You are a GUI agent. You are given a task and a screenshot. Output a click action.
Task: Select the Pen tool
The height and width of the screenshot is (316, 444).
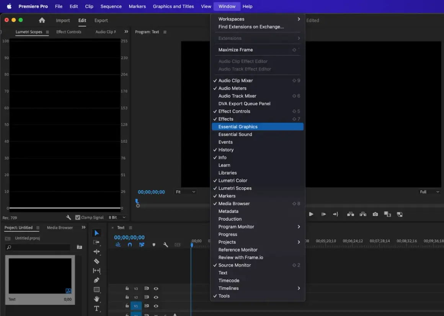click(x=96, y=280)
